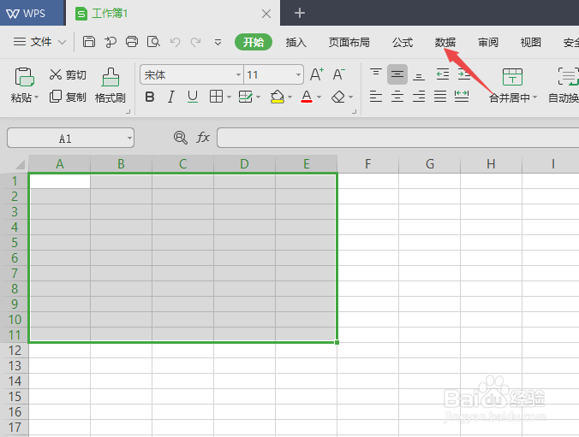Switch to the 插入 tab
The image size is (579, 437).
pyautogui.click(x=296, y=43)
